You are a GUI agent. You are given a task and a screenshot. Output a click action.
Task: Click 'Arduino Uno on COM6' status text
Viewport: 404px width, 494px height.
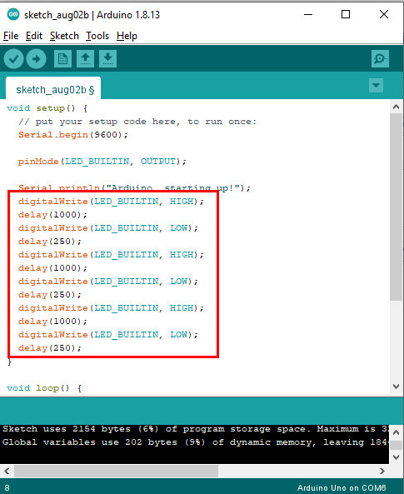coord(342,487)
